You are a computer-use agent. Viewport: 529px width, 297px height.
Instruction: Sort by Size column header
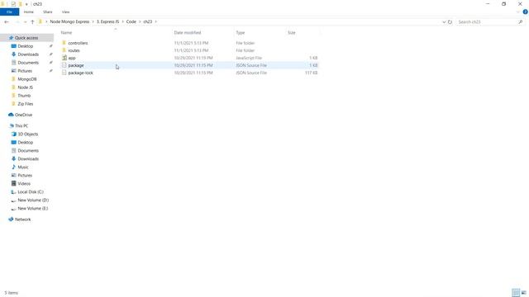[x=292, y=33]
